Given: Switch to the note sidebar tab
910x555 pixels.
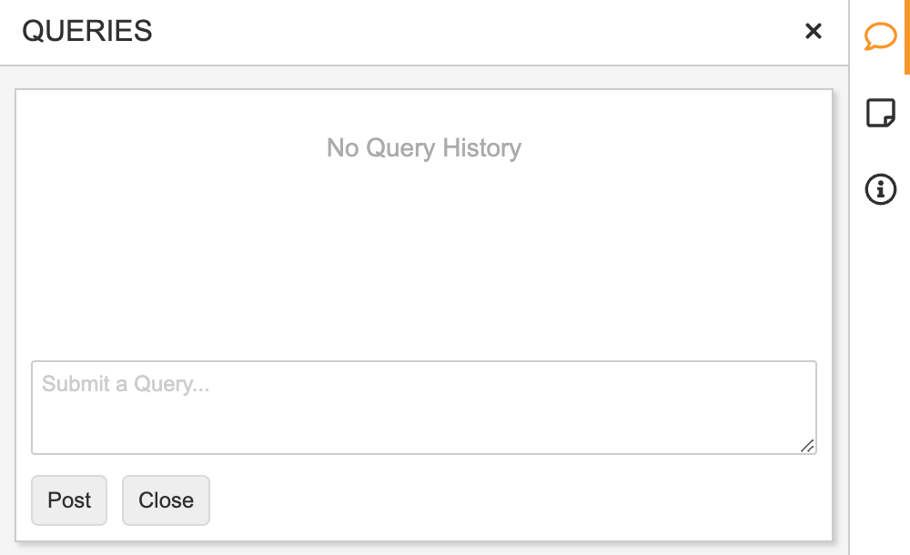Looking at the screenshot, I should [880, 114].
